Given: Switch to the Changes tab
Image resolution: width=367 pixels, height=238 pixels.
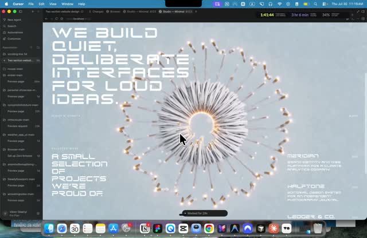Looking at the screenshot, I should click(x=96, y=11).
